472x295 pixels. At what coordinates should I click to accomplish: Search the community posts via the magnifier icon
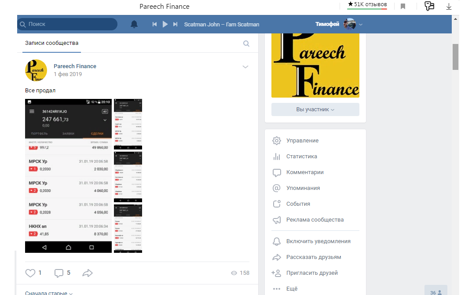coord(246,44)
